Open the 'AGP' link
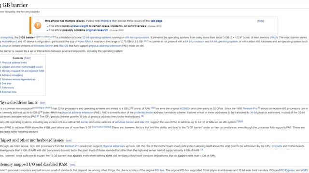 (304, 171)
